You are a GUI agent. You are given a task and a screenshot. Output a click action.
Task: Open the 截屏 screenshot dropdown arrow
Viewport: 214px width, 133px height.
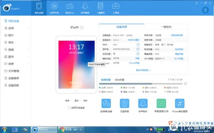(x=71, y=101)
